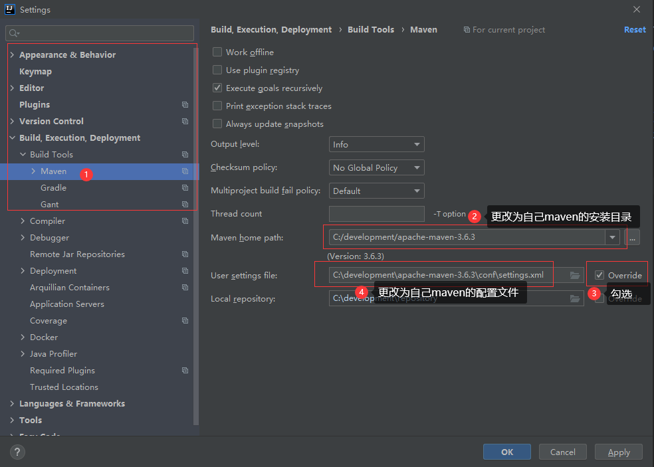This screenshot has height=467, width=654.
Task: Click the project-level icon beside Compiler
Action: tap(185, 221)
